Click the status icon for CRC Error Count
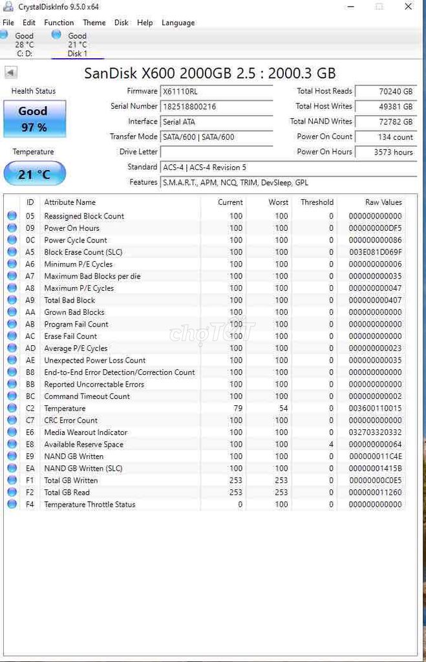The height and width of the screenshot is (662, 426). click(12, 420)
